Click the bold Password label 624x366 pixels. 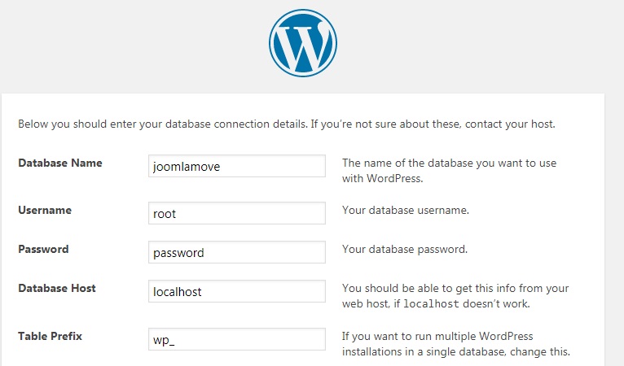[43, 249]
